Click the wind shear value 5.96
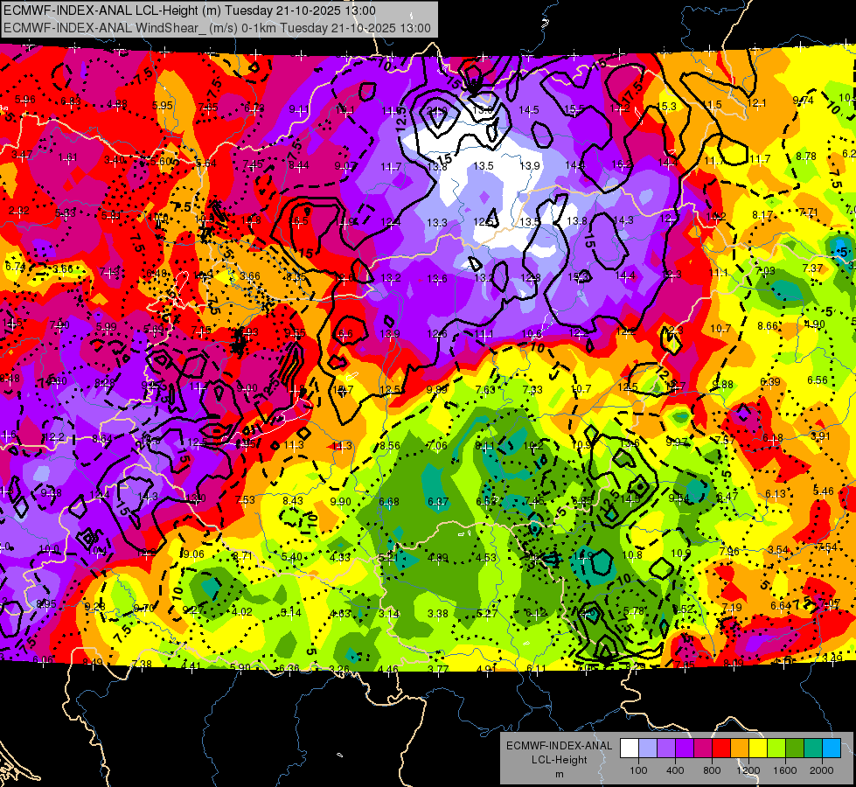This screenshot has height=787, width=856. tap(25, 100)
